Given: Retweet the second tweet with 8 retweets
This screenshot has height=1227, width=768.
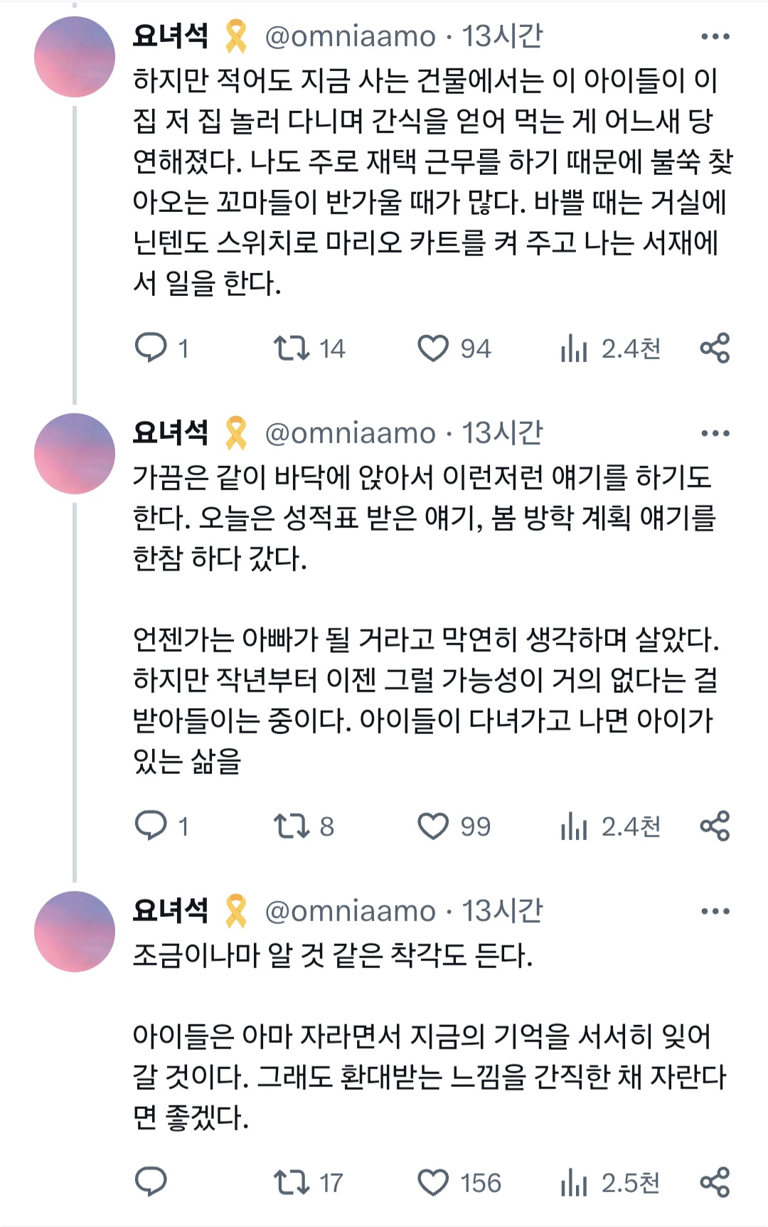Looking at the screenshot, I should click(292, 827).
